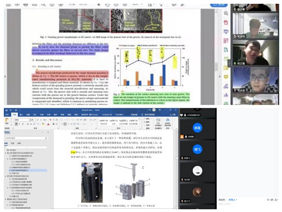Open the pink Organize Pages sidebar tool
Screen dimensions: 282x212
(226, 41)
